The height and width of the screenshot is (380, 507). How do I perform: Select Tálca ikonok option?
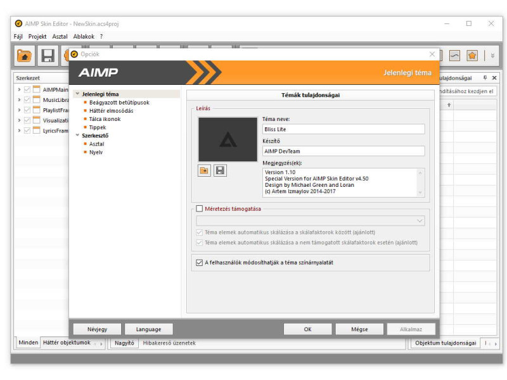coord(105,119)
